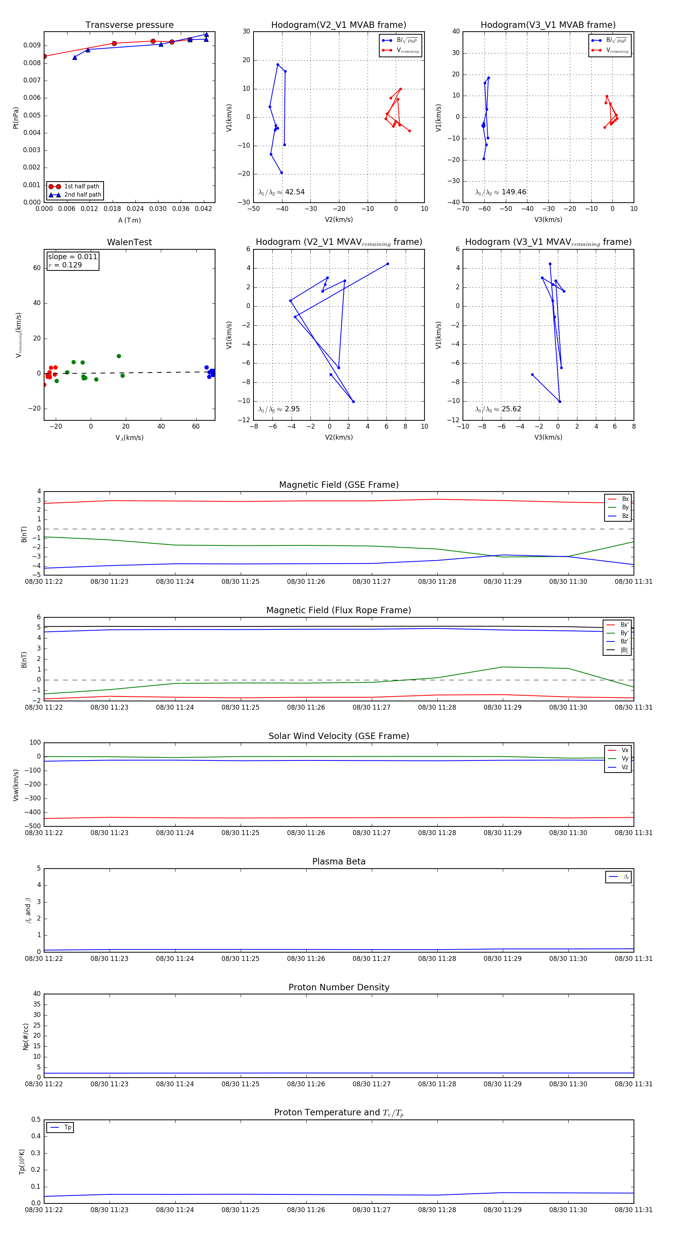This screenshot has height=1243, width=678.
Task: Click the 'WalenTest' plot title
Action: pyautogui.click(x=129, y=242)
